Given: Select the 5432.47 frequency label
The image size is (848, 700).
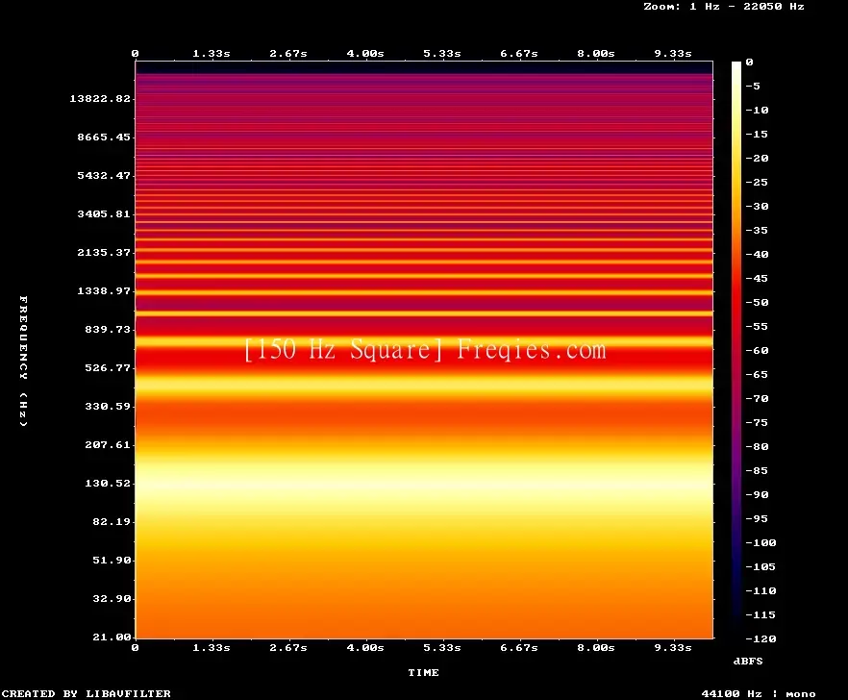Looking at the screenshot, I should coord(104,175).
